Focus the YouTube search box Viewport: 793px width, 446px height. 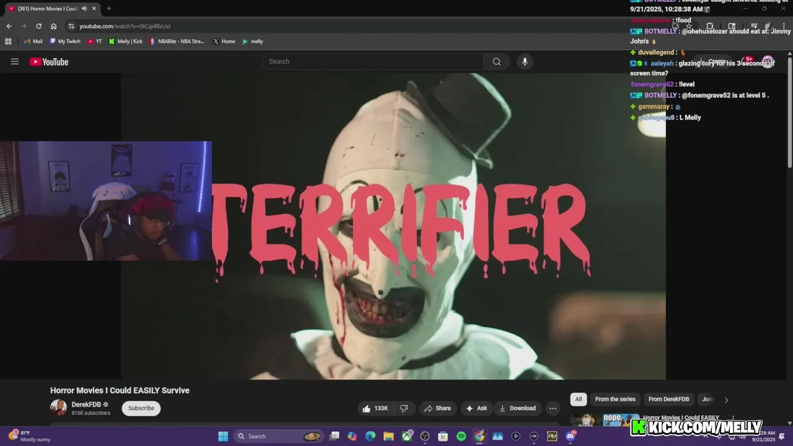(373, 61)
